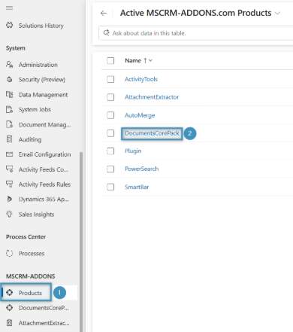Click the Name column header
The height and width of the screenshot is (332, 293).
(x=133, y=60)
